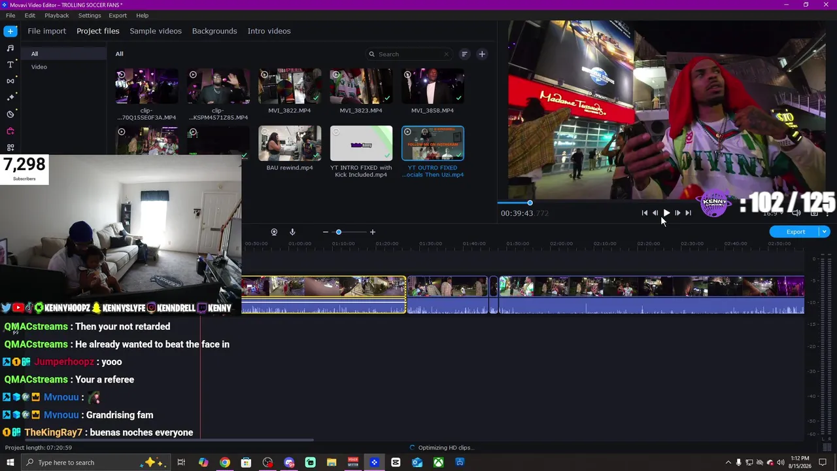Click the taskbar search box
This screenshot has width=837, height=471.
pyautogui.click(x=95, y=462)
